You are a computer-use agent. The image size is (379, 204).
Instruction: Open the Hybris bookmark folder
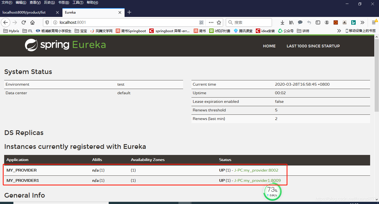point(11,31)
